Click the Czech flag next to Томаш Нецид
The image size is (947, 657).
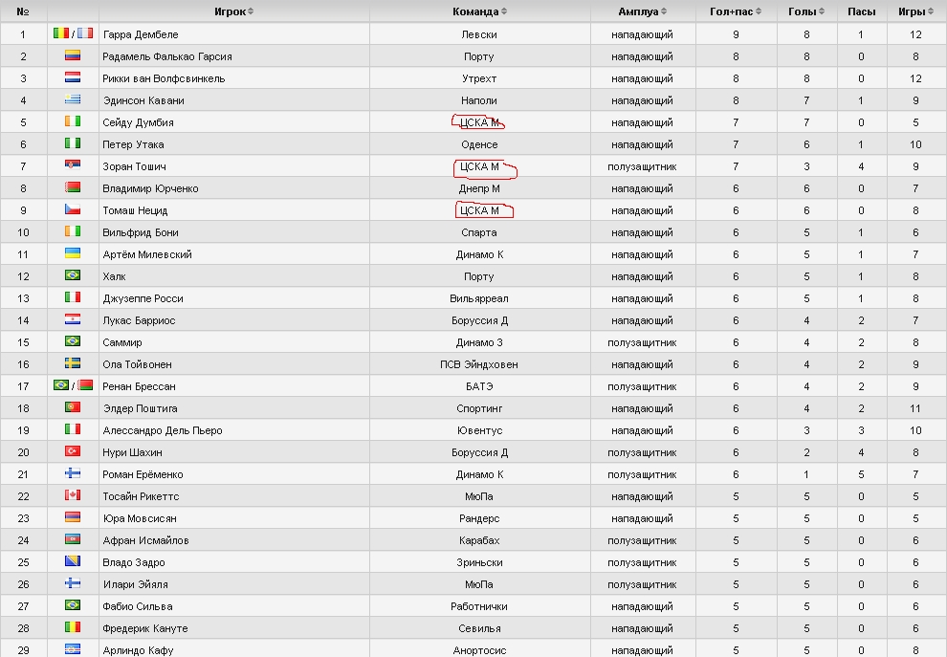click(73, 210)
